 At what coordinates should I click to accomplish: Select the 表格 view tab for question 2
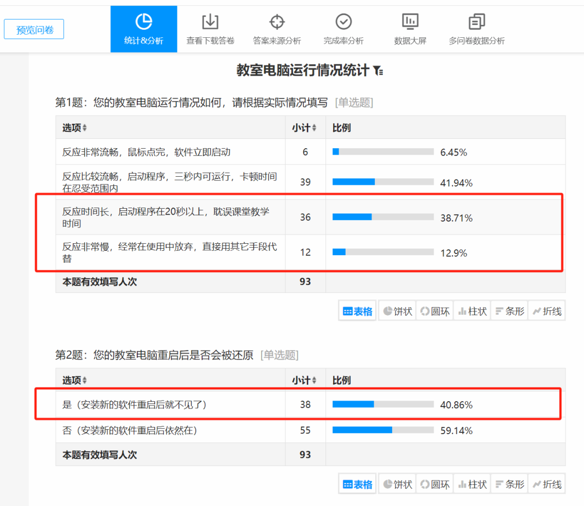pyautogui.click(x=357, y=483)
